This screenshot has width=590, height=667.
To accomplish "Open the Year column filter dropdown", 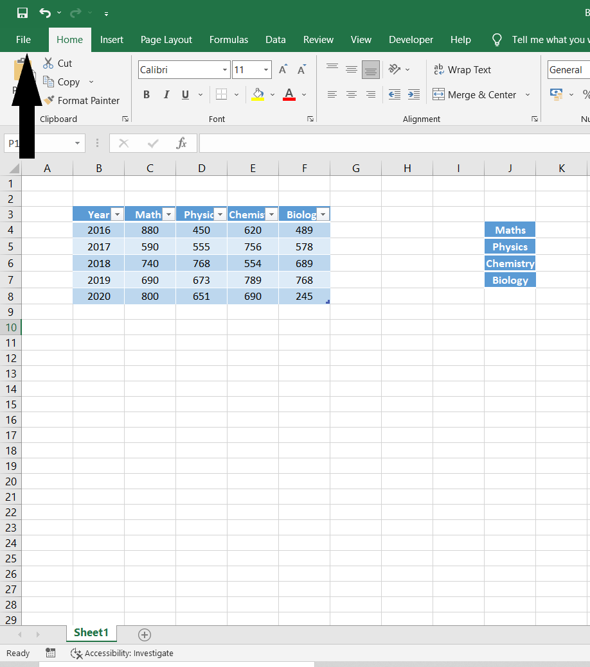I will point(116,214).
